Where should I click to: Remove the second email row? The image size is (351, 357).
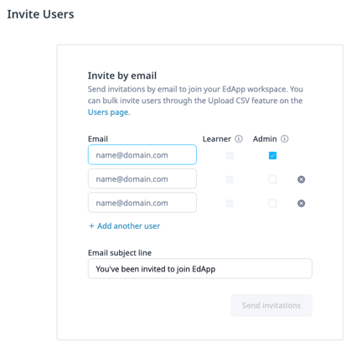click(301, 179)
